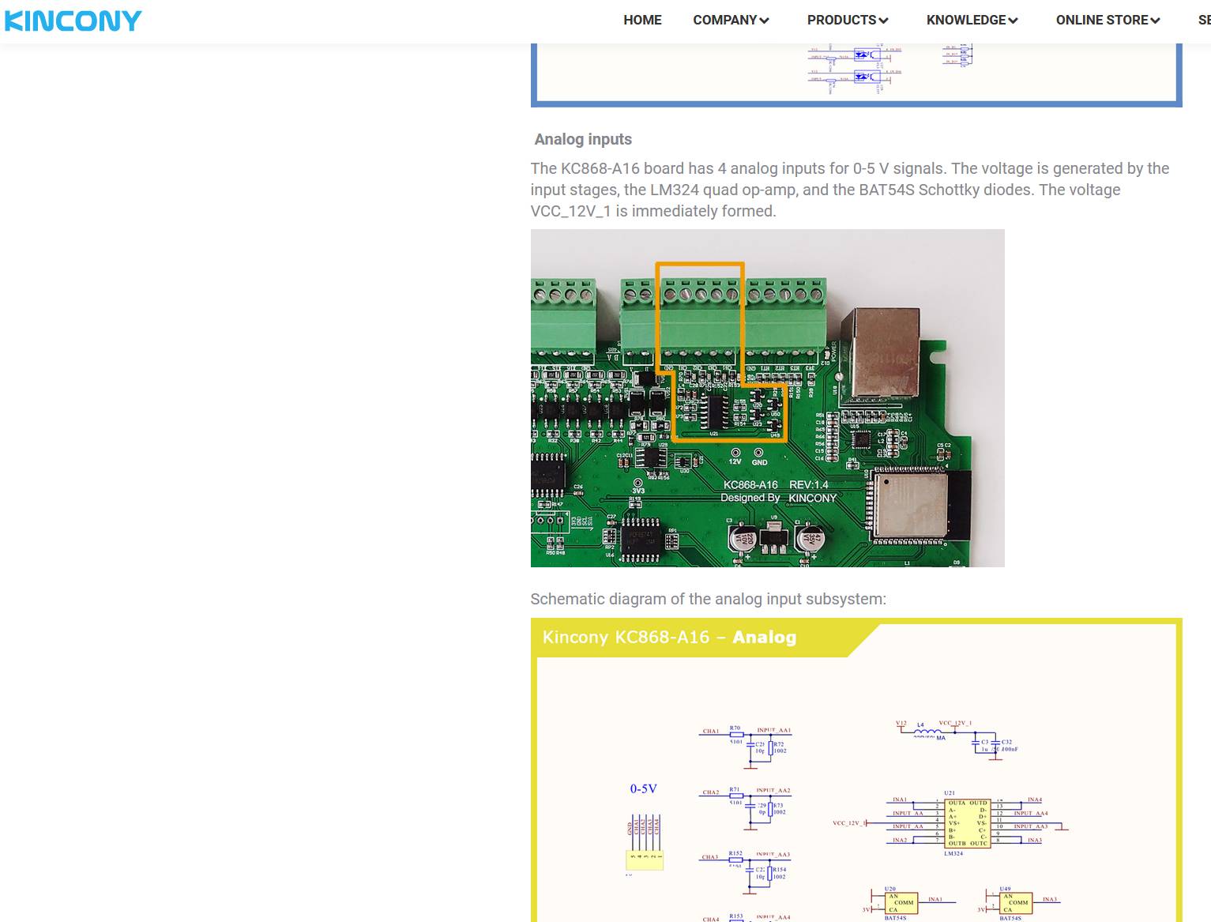Viewport: 1211px width, 922px height.
Task: Click the "KC868-A16 REV:1.4" board silkscreen text
Action: (x=776, y=484)
